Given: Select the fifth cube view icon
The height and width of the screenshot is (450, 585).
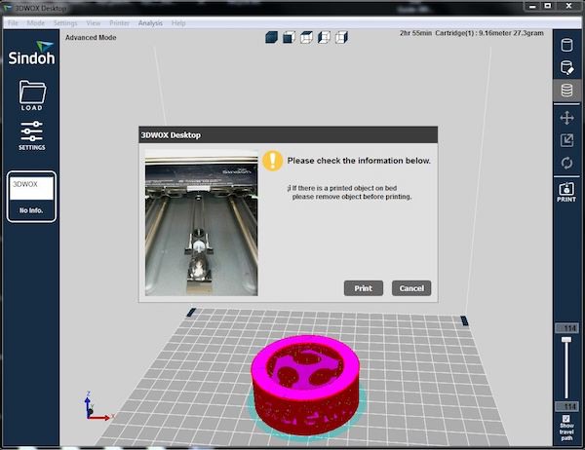Looking at the screenshot, I should [341, 37].
